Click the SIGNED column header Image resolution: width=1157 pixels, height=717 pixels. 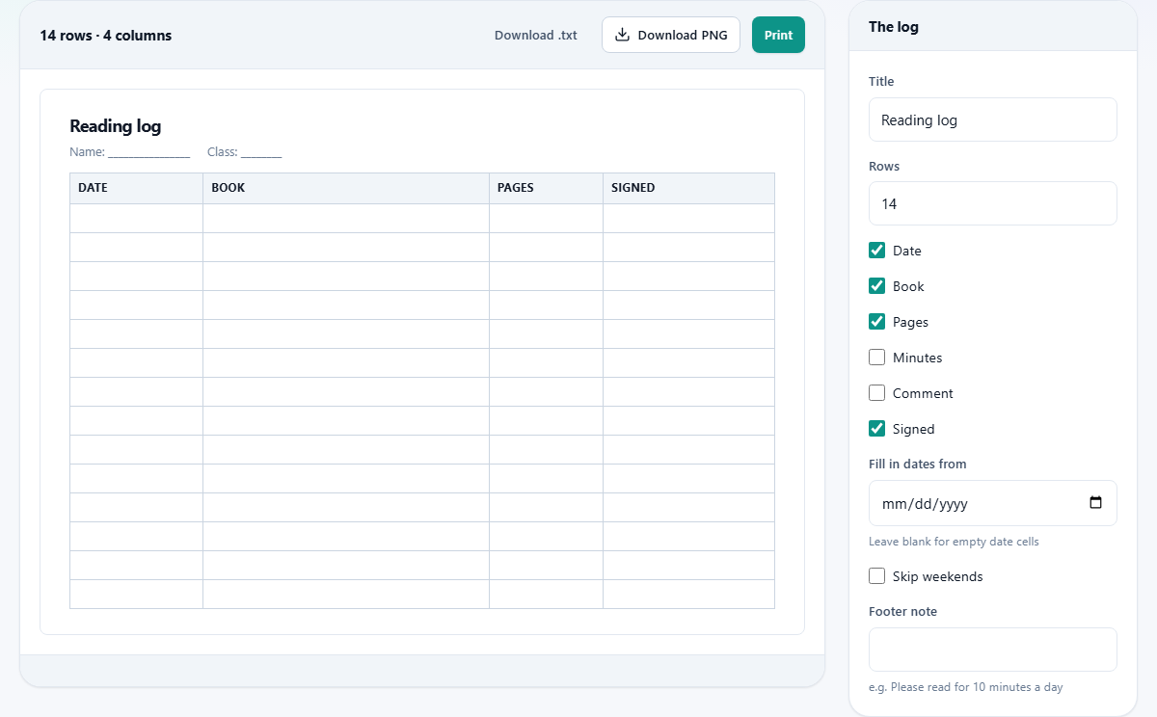pyautogui.click(x=688, y=188)
